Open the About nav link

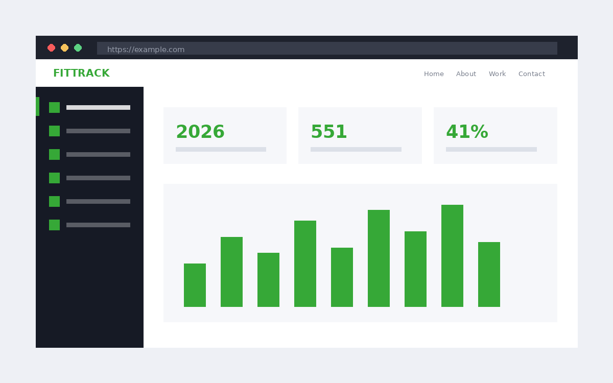(466, 74)
